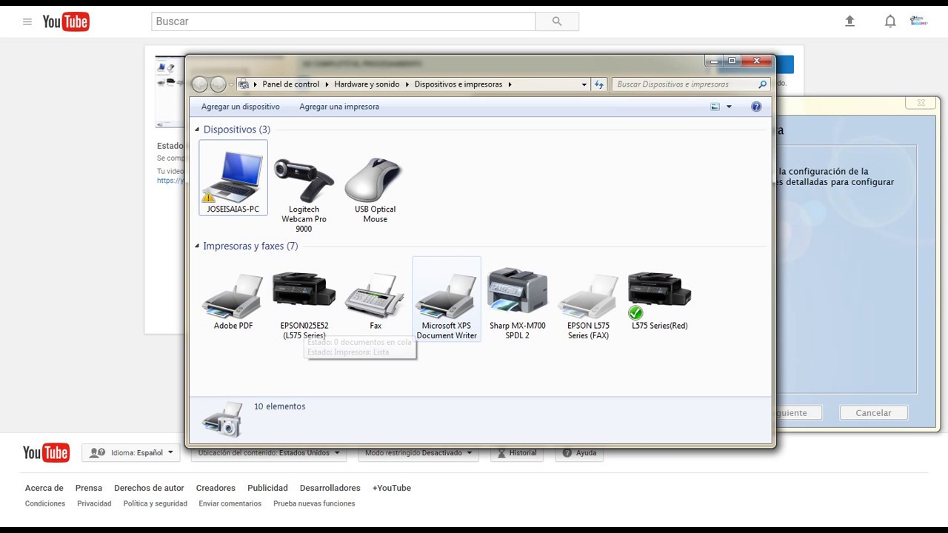The height and width of the screenshot is (533, 948).
Task: Open the Prensa footer link
Action: [89, 488]
